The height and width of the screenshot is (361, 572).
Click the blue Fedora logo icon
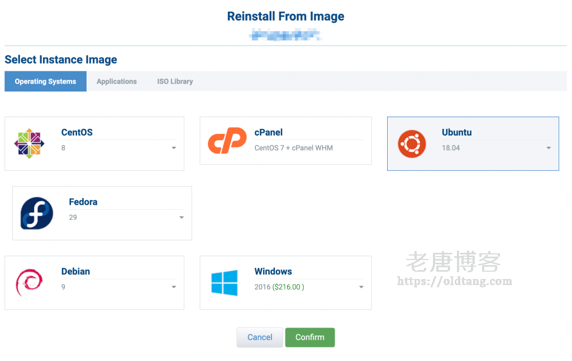tap(37, 213)
